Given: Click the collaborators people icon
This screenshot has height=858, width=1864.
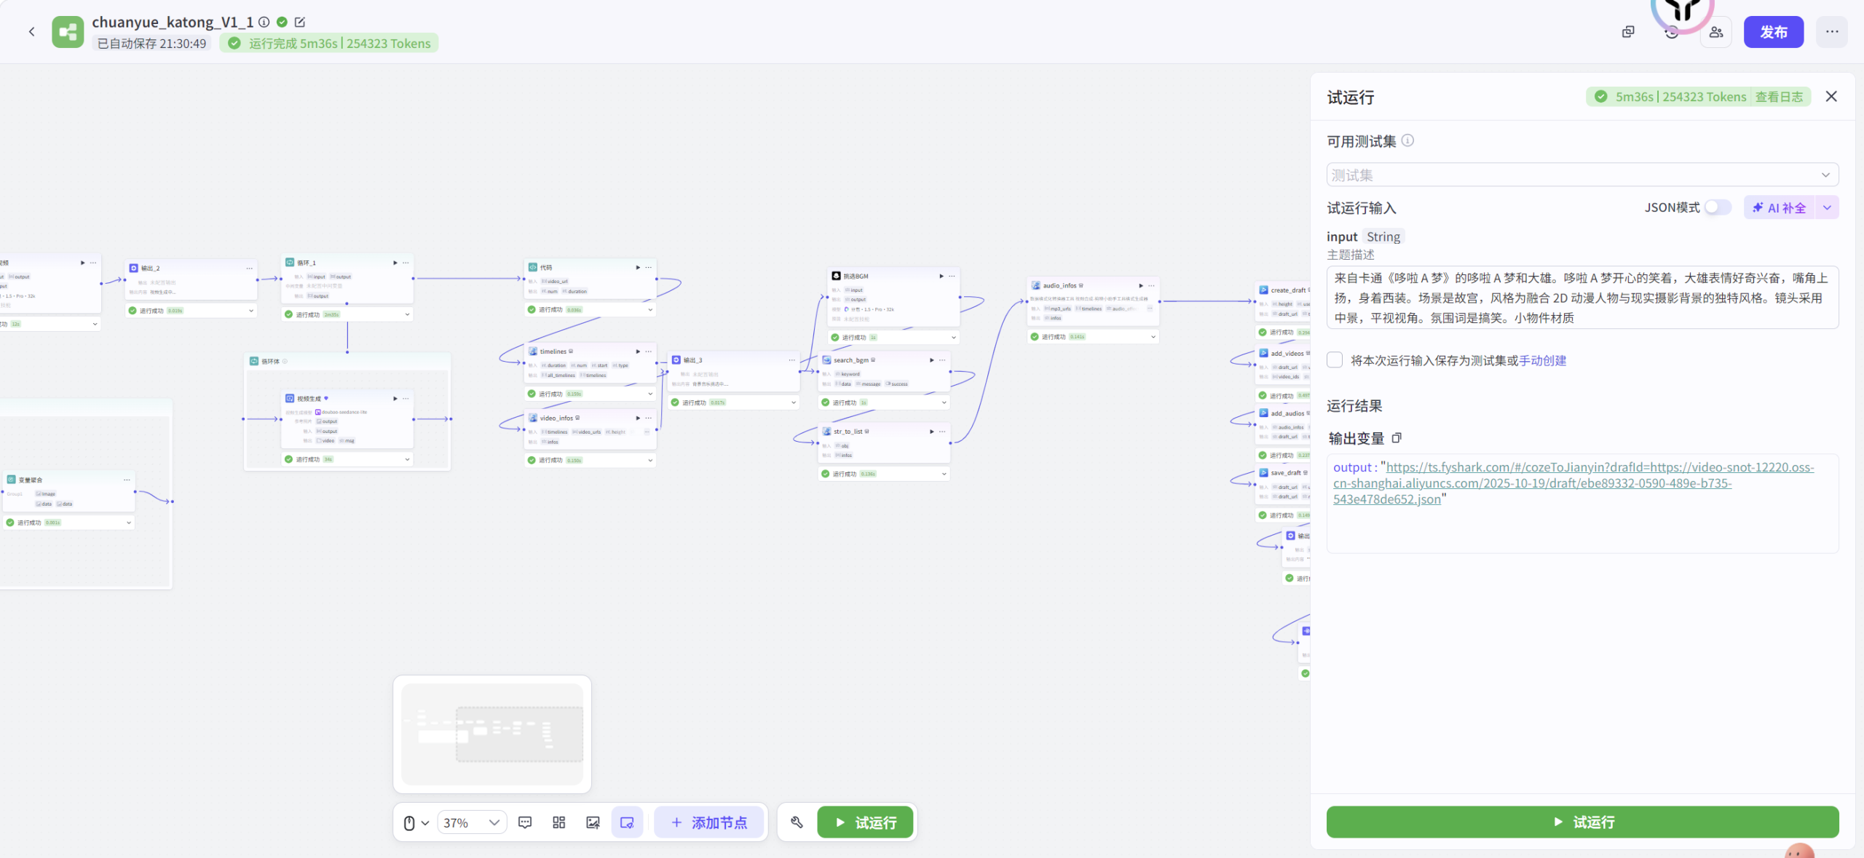Looking at the screenshot, I should (1716, 32).
